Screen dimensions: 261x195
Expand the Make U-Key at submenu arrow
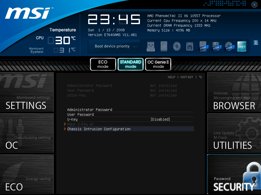(x=65, y=124)
